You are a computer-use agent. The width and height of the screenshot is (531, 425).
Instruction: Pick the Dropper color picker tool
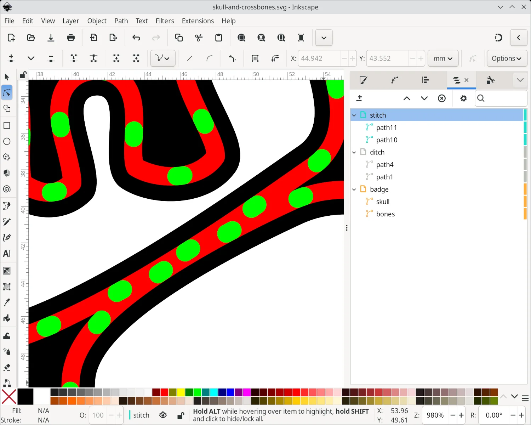[7, 302]
